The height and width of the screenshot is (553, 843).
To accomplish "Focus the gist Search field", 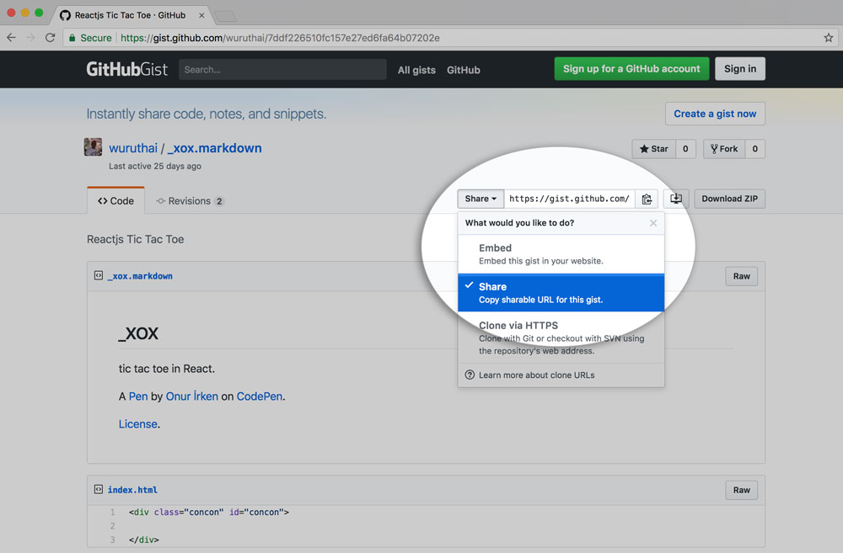I will [x=282, y=69].
